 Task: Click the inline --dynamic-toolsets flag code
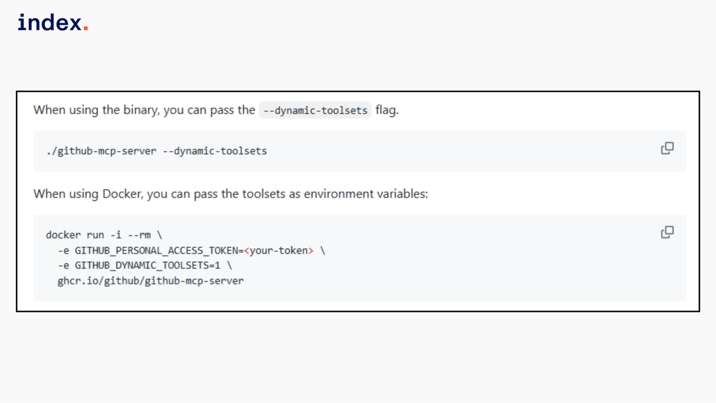pos(315,110)
